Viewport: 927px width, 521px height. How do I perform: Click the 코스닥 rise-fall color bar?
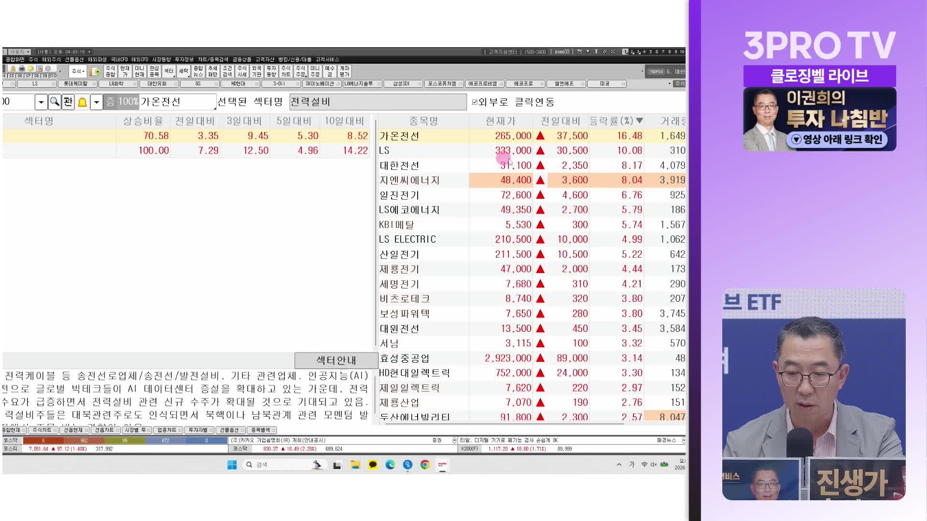click(x=125, y=440)
